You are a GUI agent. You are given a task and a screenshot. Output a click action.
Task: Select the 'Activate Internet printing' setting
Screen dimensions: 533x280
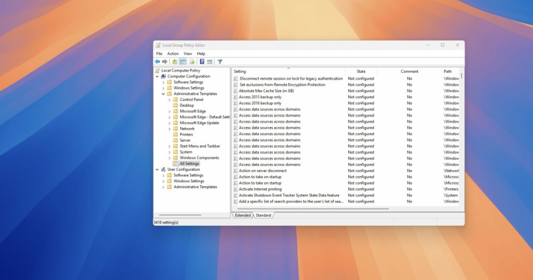pyautogui.click(x=260, y=189)
